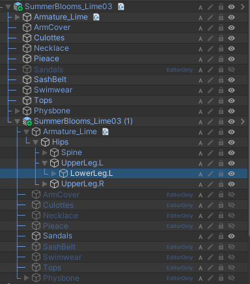Click EditorOnly tag on the greyed Sandals row

[x=180, y=70]
